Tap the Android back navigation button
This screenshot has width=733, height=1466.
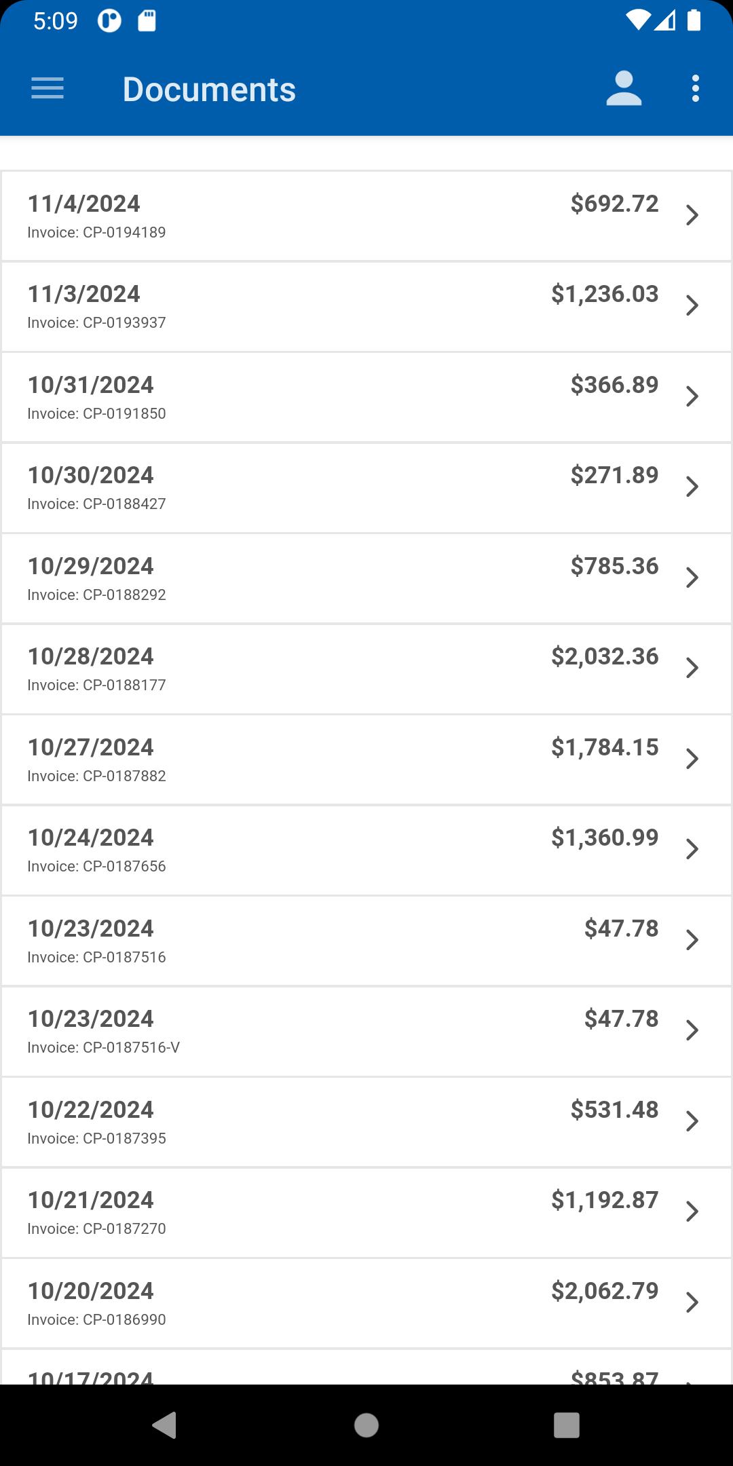(165, 1425)
